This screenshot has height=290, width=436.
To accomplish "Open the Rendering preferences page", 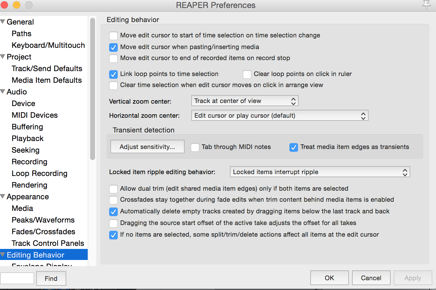I will pos(29,185).
